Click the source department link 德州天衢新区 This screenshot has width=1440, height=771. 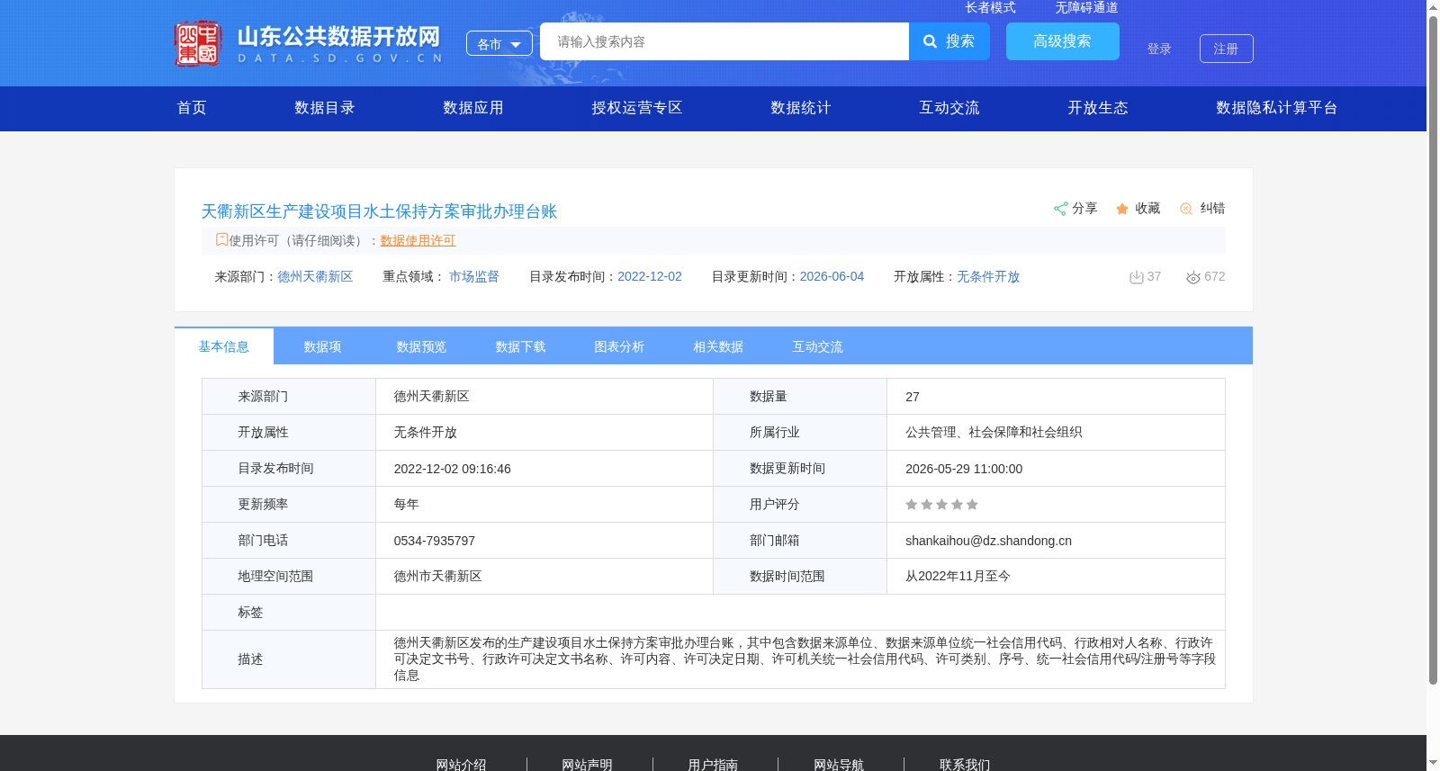pyautogui.click(x=315, y=276)
